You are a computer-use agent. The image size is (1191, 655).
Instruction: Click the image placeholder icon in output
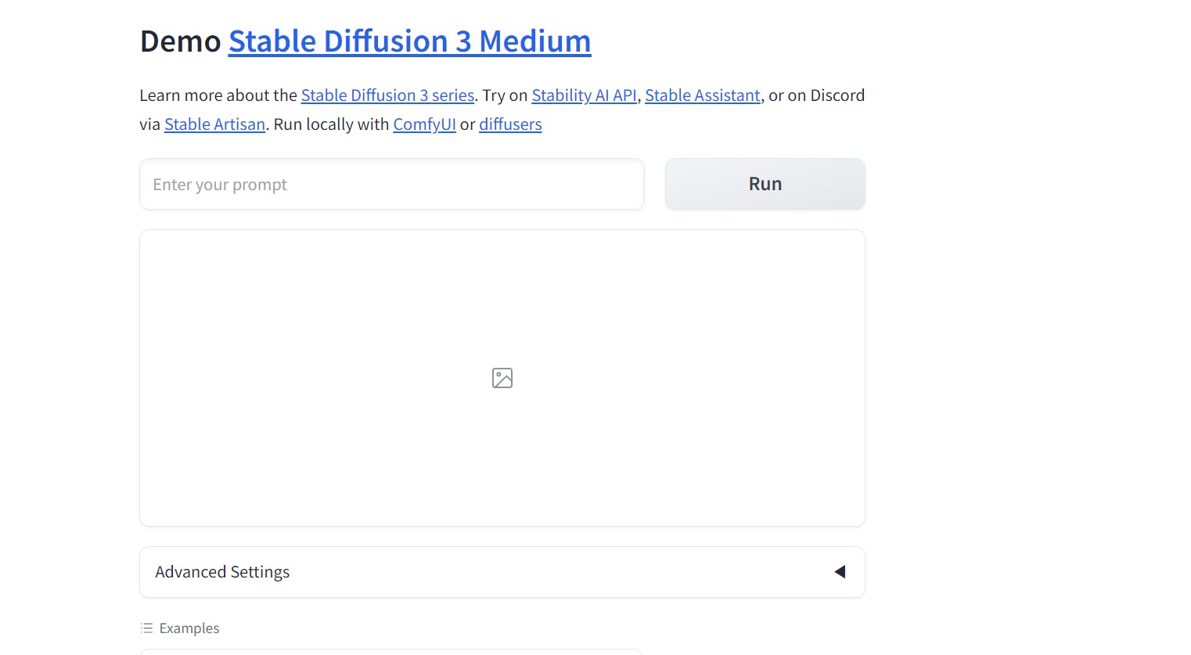502,378
